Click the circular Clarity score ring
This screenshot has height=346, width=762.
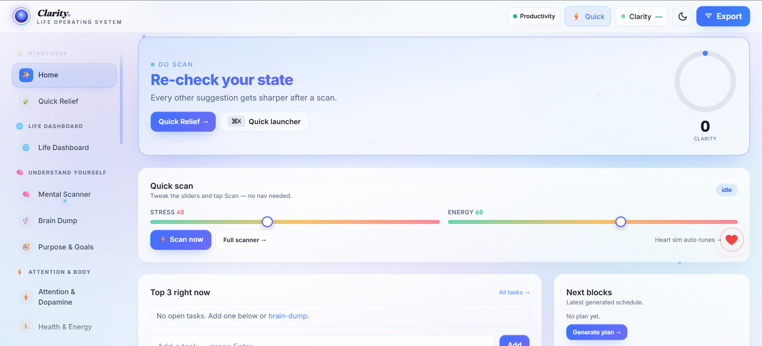pos(705,81)
